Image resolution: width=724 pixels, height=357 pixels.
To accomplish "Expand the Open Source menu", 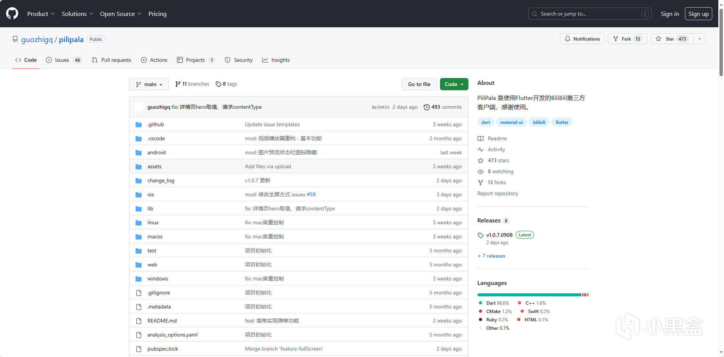I will pyautogui.click(x=121, y=14).
